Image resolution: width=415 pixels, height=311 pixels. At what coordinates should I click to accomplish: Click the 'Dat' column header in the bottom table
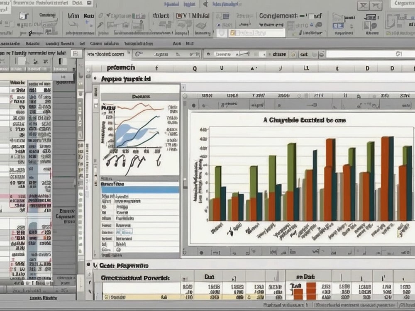pos(209,277)
